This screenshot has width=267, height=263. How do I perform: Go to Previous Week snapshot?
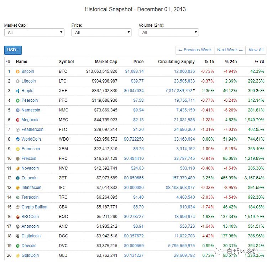tap(195, 50)
